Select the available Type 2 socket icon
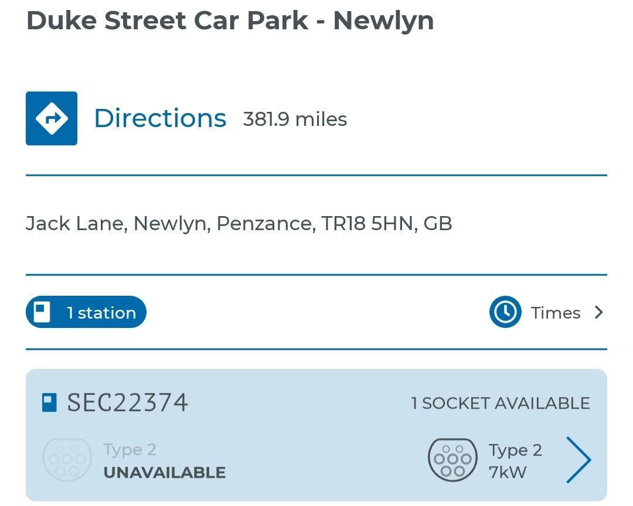Viewport: 633px width, 506px height. [451, 460]
